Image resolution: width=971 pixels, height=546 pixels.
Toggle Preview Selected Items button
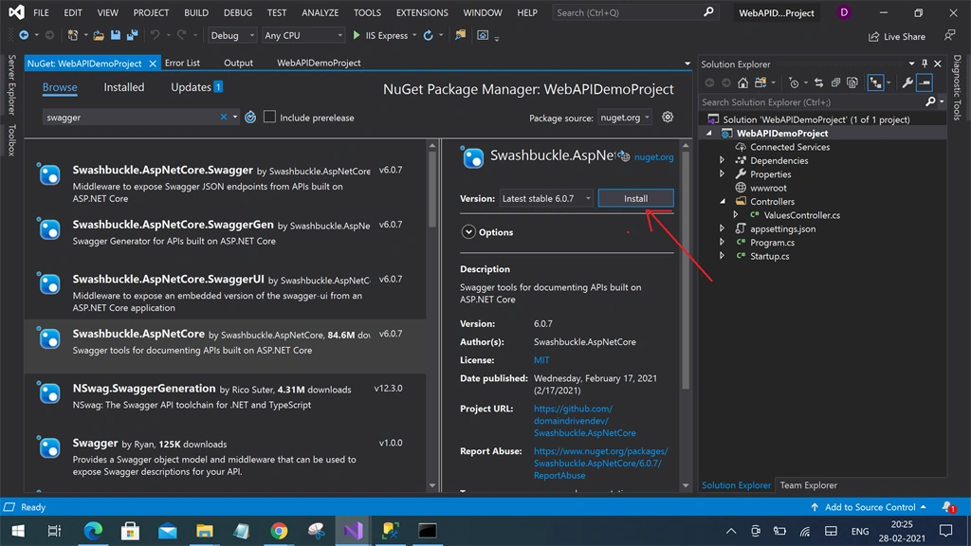925,82
